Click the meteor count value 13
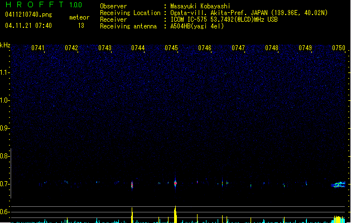This screenshot has width=351, height=223. [x=81, y=26]
